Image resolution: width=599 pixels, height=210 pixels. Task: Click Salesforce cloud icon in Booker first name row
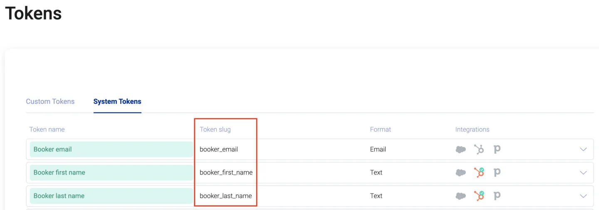pyautogui.click(x=460, y=173)
